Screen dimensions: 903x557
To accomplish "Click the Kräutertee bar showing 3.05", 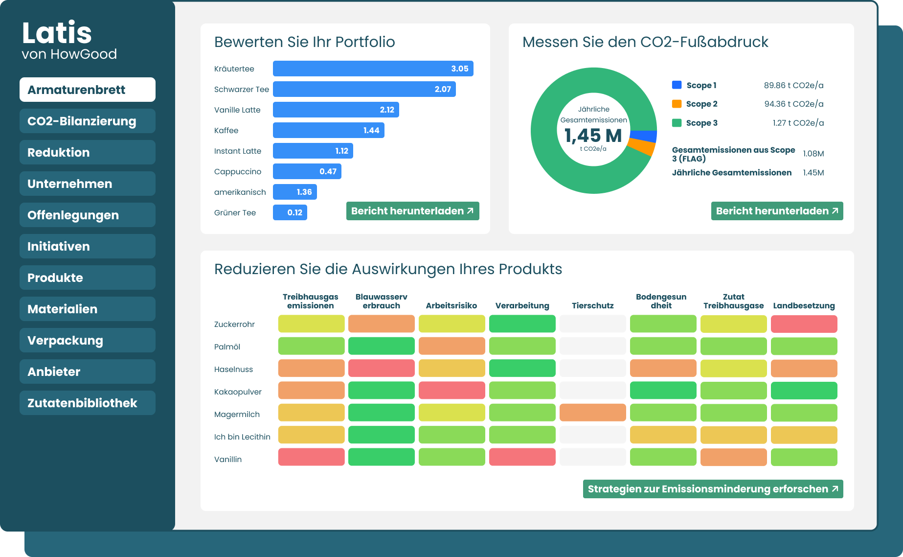I will [373, 69].
